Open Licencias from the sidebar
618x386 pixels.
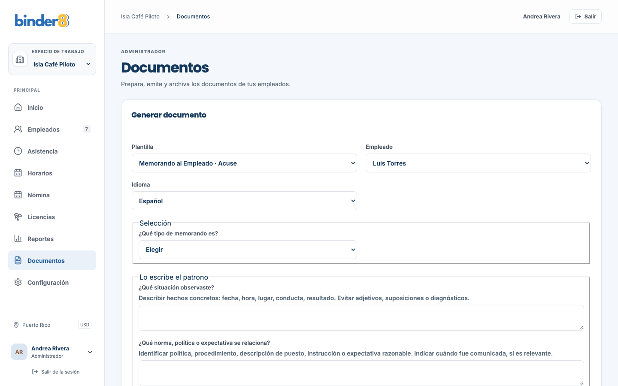52,217
